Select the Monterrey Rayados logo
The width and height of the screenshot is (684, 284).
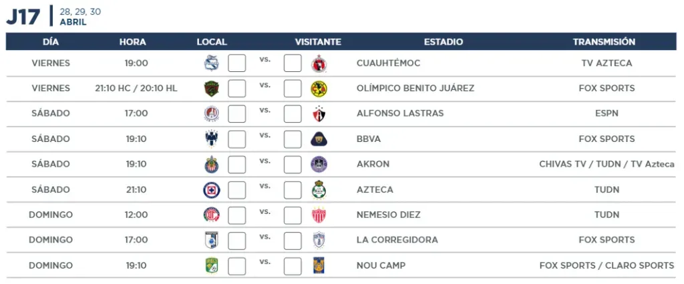coord(212,139)
